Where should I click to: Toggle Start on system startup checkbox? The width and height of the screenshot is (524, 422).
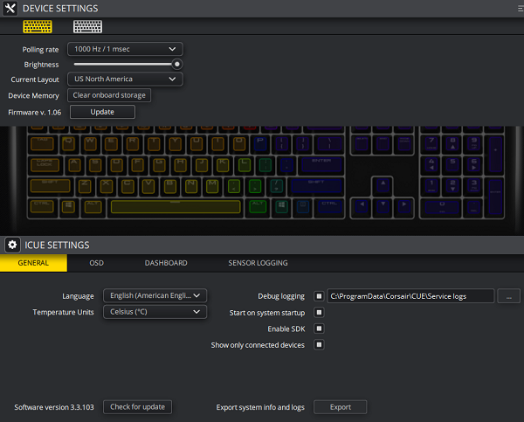[319, 312]
